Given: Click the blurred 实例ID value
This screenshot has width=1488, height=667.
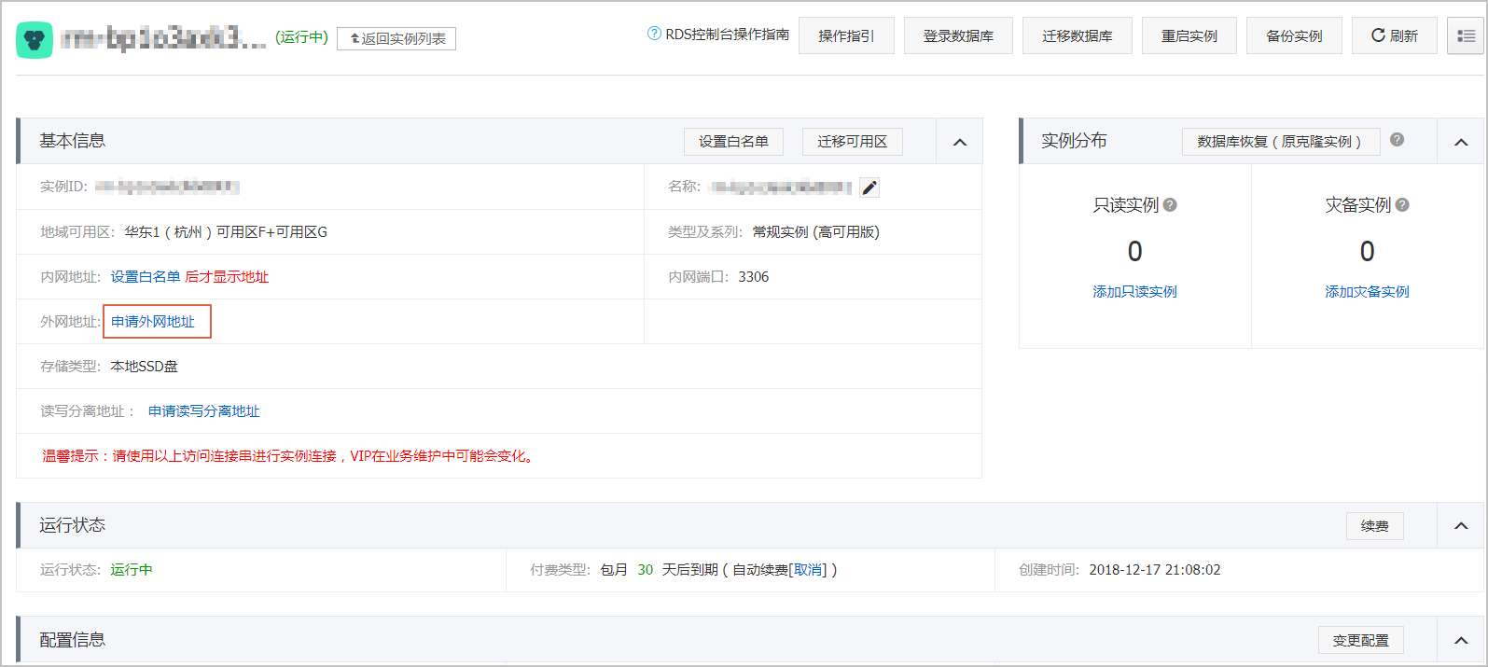Looking at the screenshot, I should pos(167,187).
